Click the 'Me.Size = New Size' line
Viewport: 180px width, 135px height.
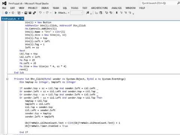click(43, 66)
